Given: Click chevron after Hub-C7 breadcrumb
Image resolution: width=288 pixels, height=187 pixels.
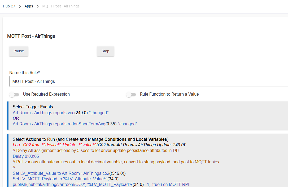Looking at the screenshot, I should pyautogui.click(x=20, y=6).
